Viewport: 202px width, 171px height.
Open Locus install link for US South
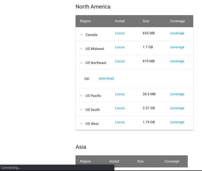120,108
